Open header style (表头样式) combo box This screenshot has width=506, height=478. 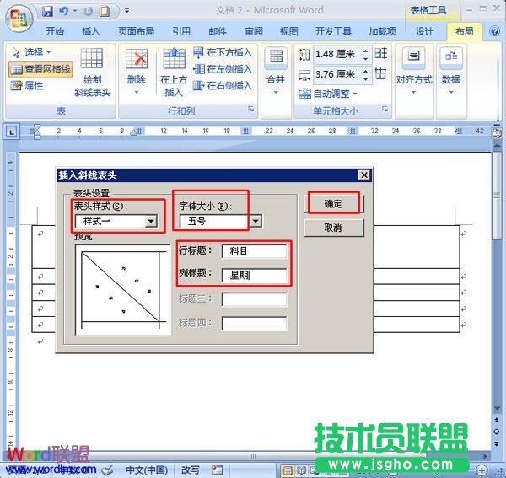pos(116,221)
